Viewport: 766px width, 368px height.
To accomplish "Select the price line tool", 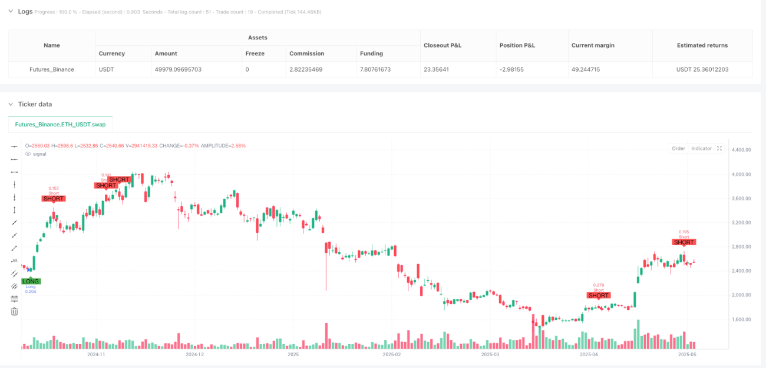I will point(15,260).
